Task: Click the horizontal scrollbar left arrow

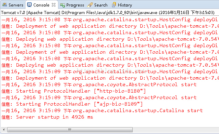Action: pos(4,130)
